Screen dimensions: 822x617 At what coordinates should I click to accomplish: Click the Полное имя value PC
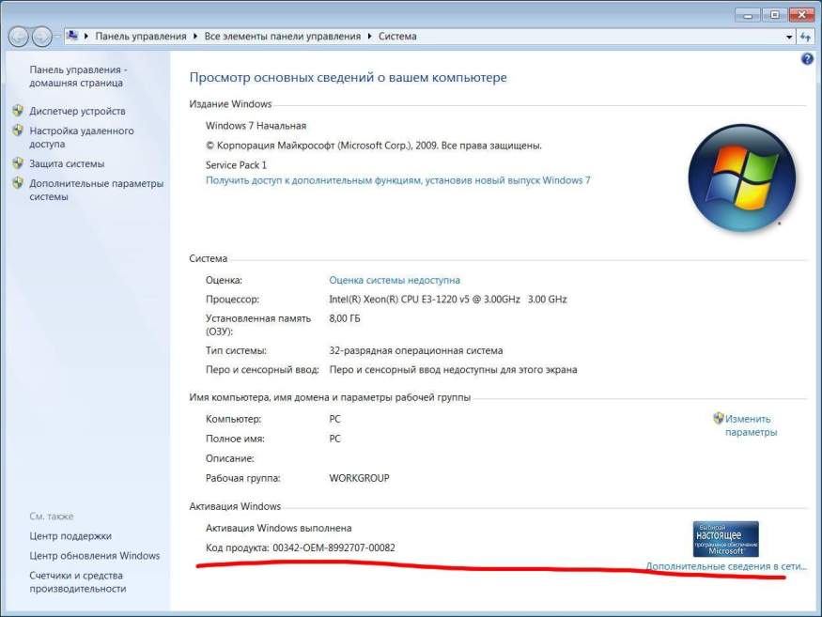coord(334,439)
